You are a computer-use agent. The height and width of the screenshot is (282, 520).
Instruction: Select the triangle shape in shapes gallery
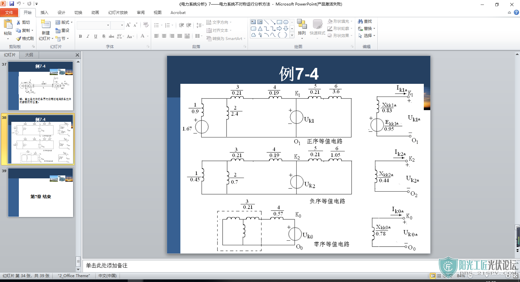pos(260,29)
